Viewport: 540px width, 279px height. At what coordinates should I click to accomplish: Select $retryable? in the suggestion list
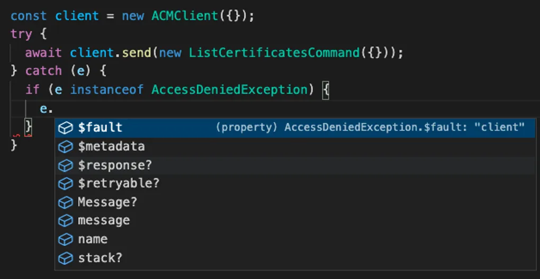point(119,184)
